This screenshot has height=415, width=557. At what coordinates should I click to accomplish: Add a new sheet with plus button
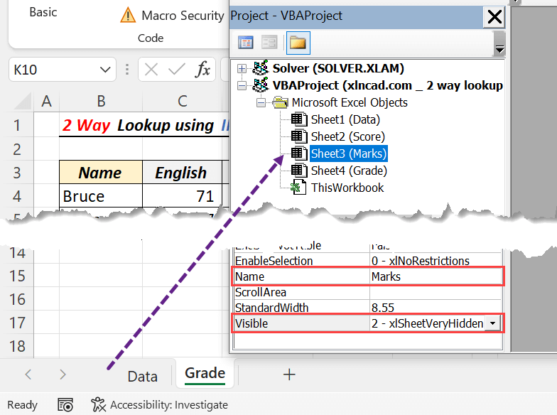[289, 374]
